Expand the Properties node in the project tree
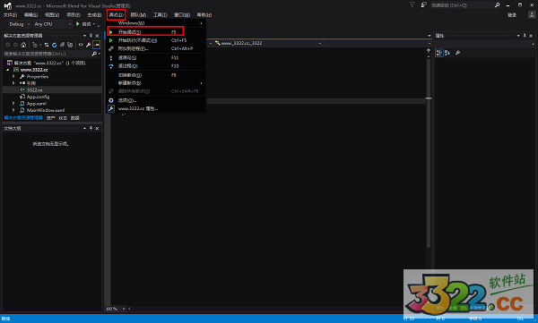Screen dimensions: 538x323 pos(13,77)
